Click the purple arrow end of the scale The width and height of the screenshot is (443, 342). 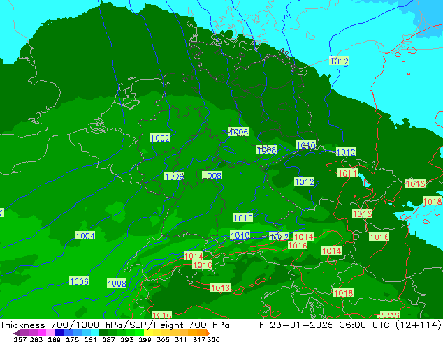pos(15,333)
